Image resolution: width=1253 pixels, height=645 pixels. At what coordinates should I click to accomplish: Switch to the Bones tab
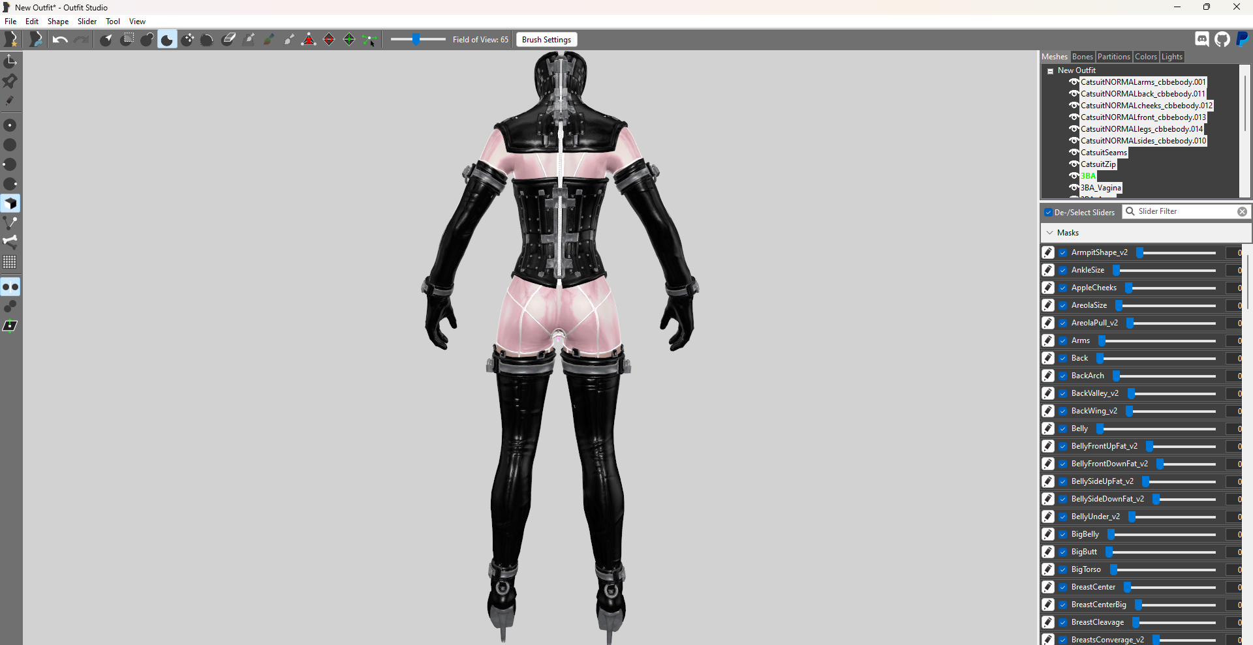pyautogui.click(x=1082, y=57)
